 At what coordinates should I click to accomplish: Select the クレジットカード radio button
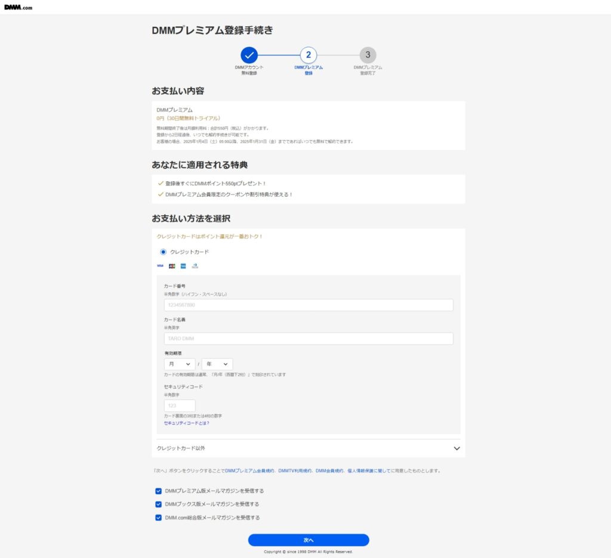click(x=163, y=252)
